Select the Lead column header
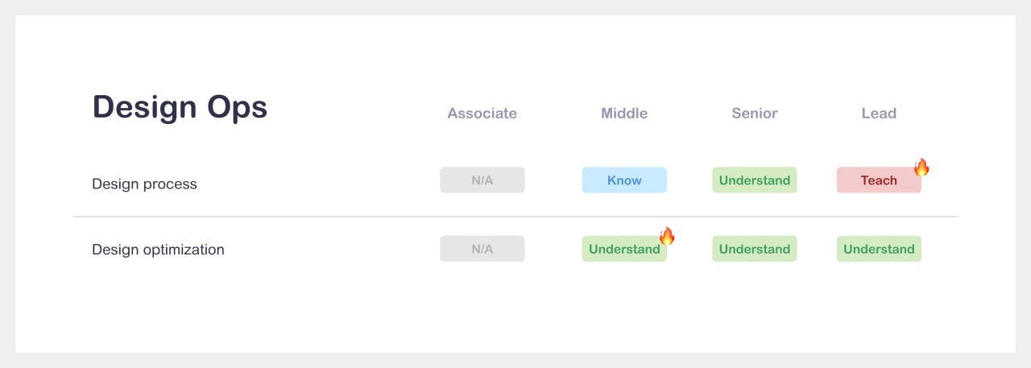This screenshot has width=1031, height=368. (x=879, y=114)
